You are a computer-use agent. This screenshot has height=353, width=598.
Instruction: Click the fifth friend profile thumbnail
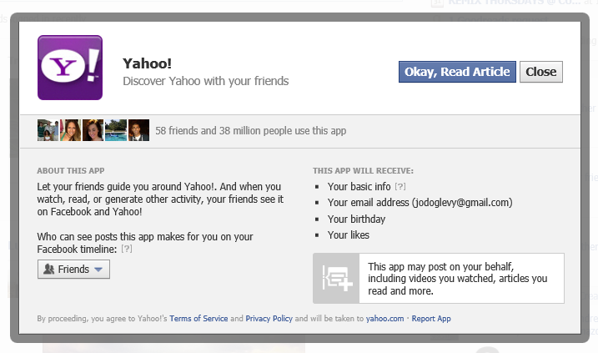[138, 130]
